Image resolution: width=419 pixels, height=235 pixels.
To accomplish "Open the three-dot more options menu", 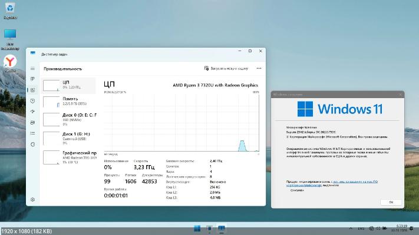I will 258,68.
